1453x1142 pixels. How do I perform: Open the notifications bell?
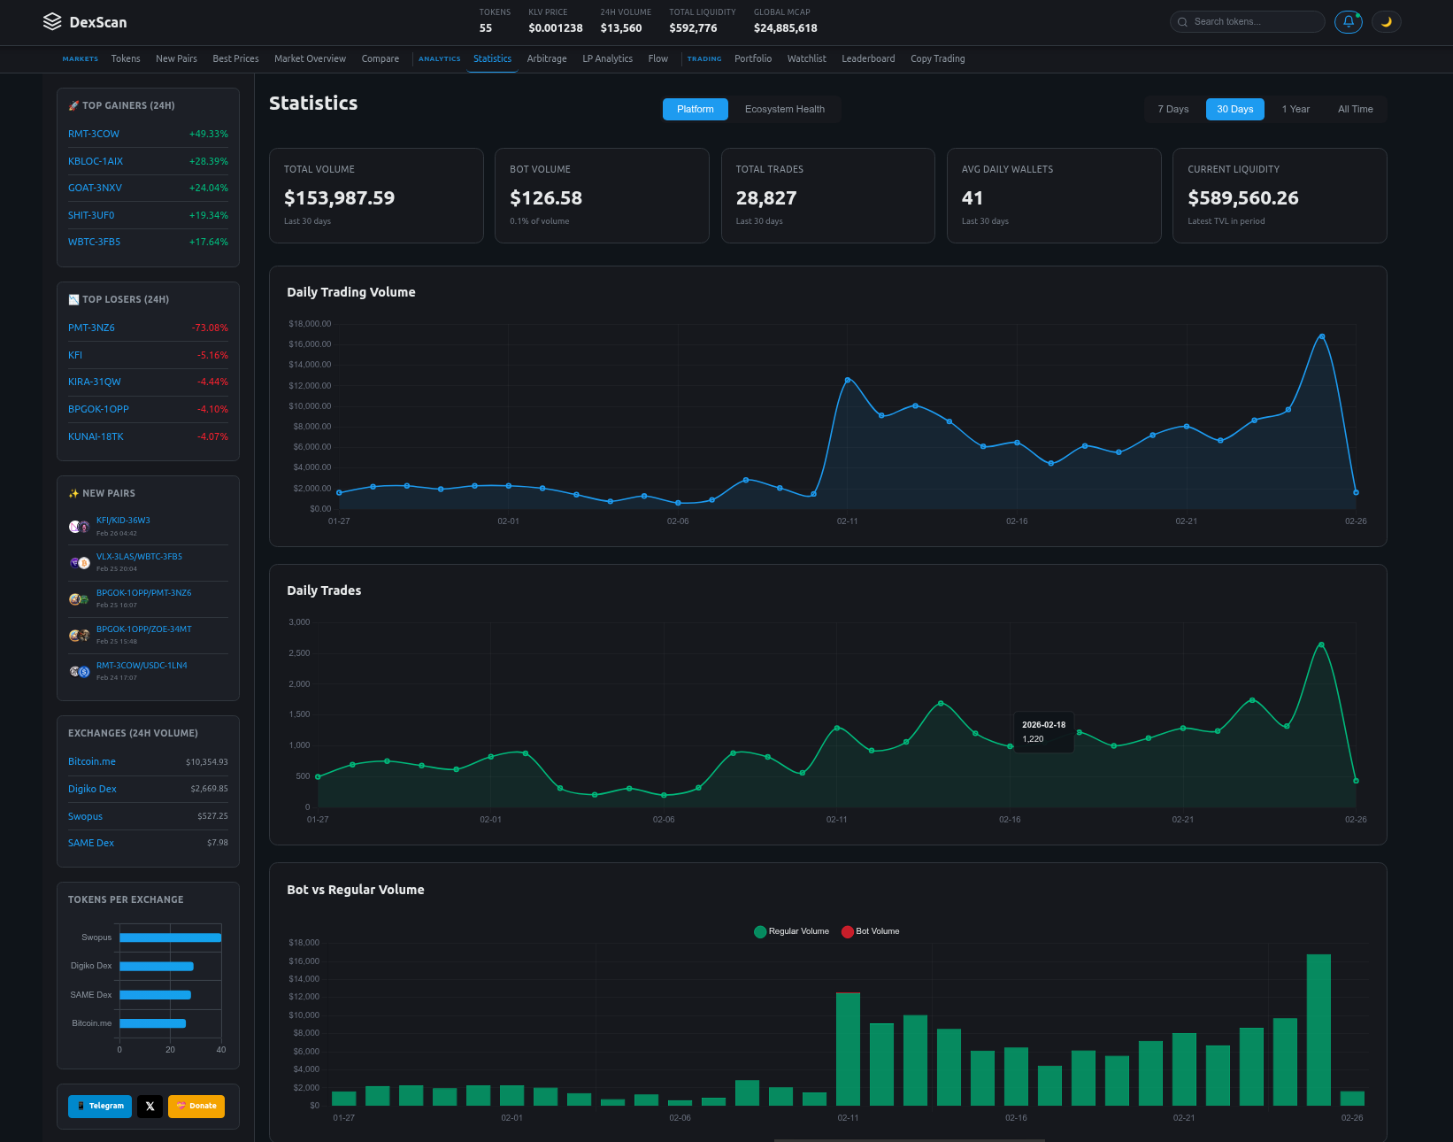pos(1348,22)
